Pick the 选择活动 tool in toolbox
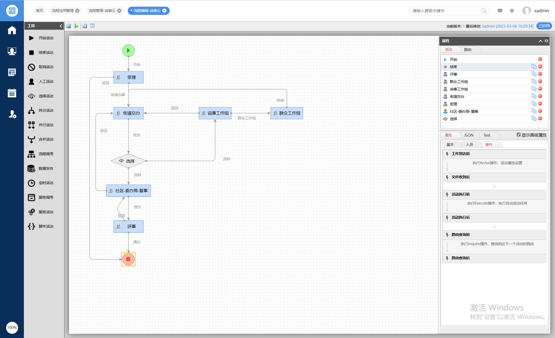 pyautogui.click(x=31, y=96)
